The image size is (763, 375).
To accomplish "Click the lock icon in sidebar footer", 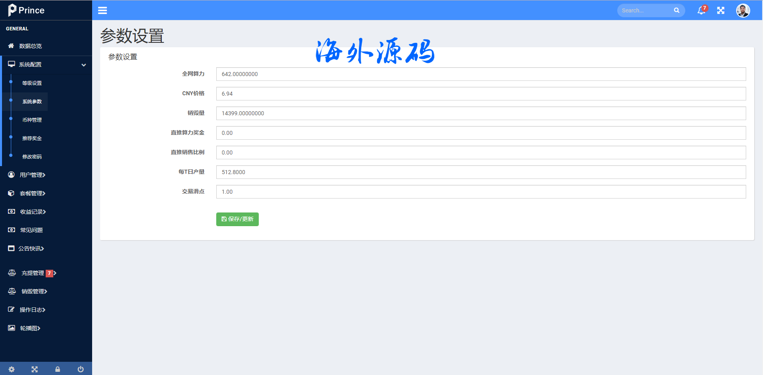I will (58, 369).
